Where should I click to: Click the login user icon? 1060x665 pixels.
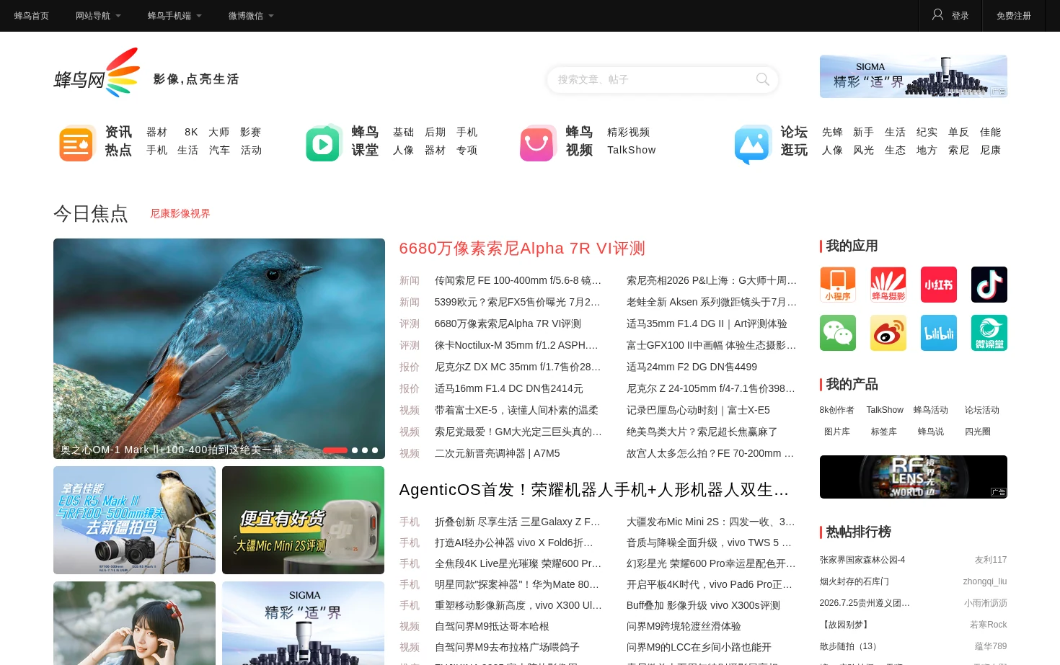point(937,14)
